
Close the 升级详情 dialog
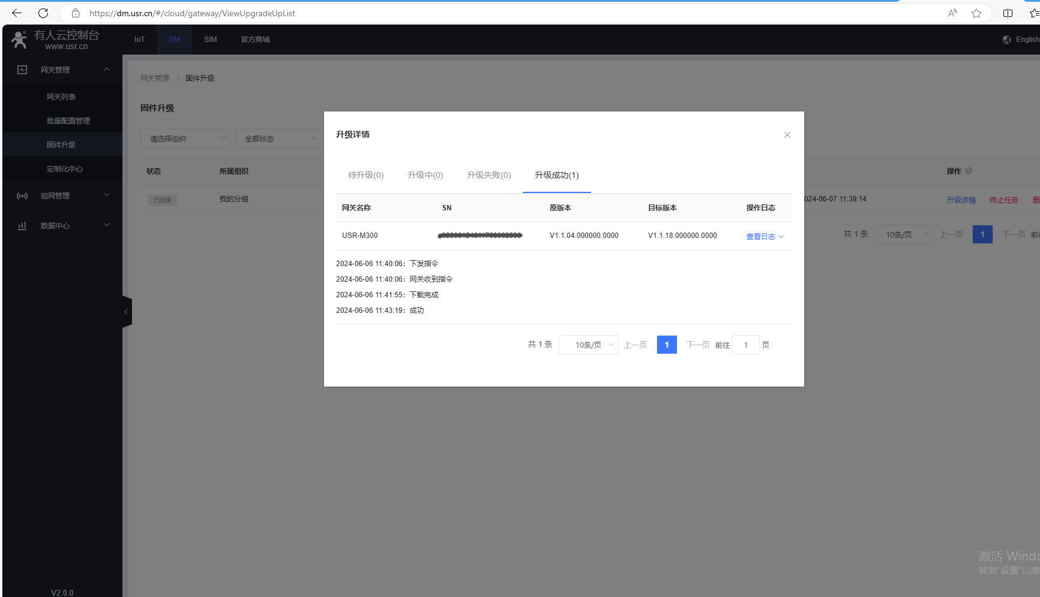tap(787, 135)
